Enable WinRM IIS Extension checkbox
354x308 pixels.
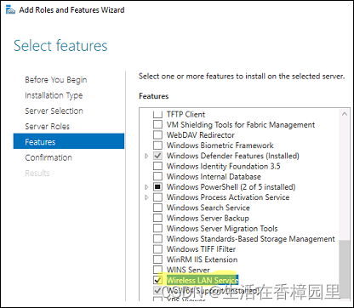click(x=157, y=260)
